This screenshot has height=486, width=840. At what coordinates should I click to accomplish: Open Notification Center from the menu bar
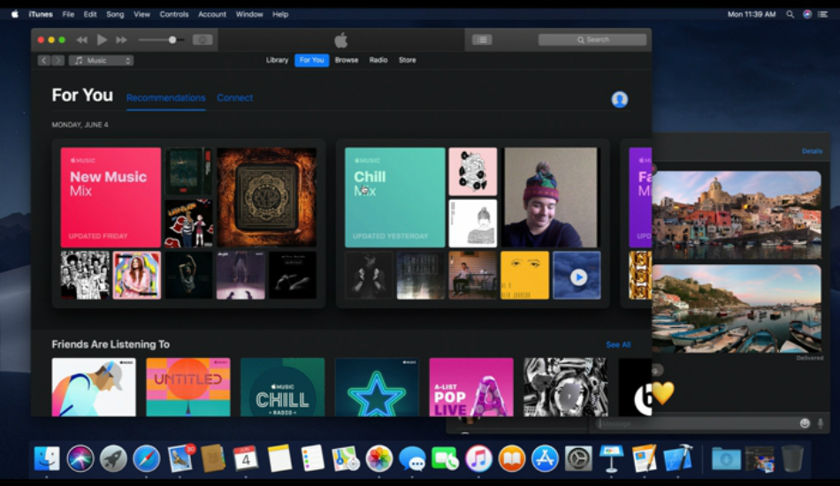(823, 14)
